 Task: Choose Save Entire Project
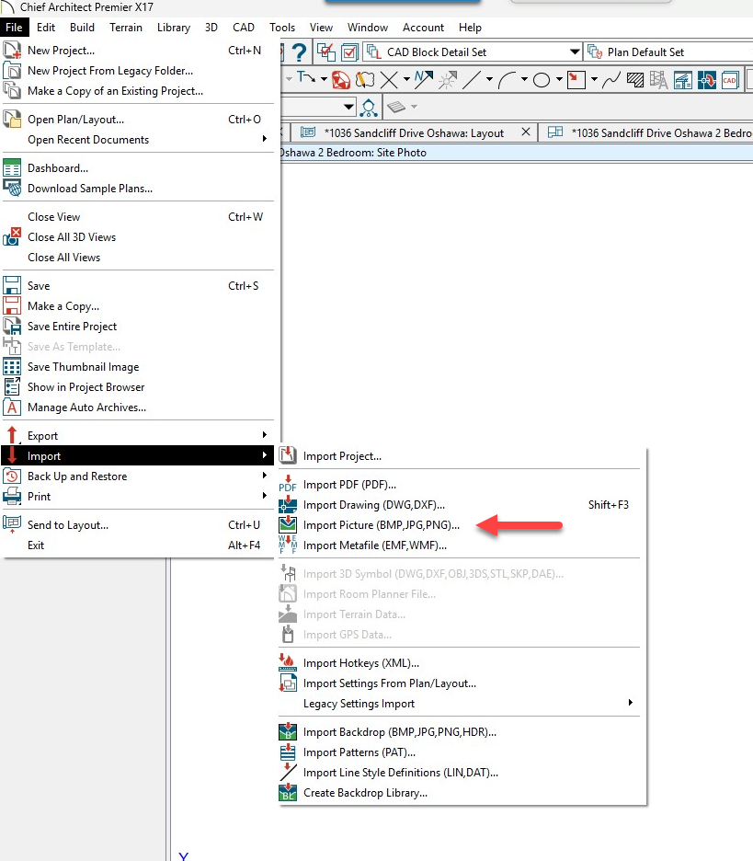pyautogui.click(x=138, y=327)
